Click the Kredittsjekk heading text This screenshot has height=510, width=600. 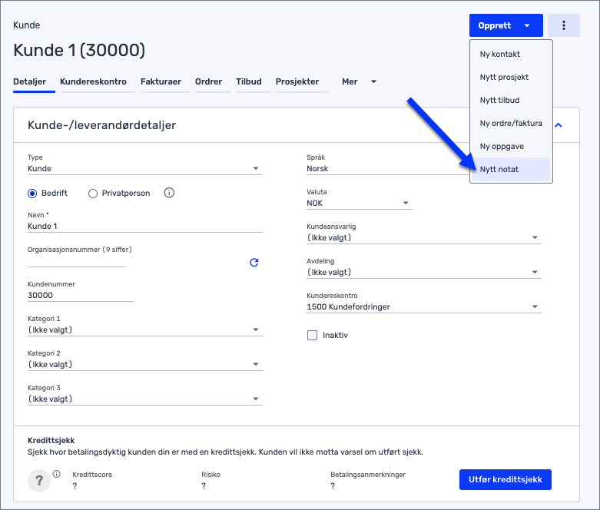pos(51,440)
